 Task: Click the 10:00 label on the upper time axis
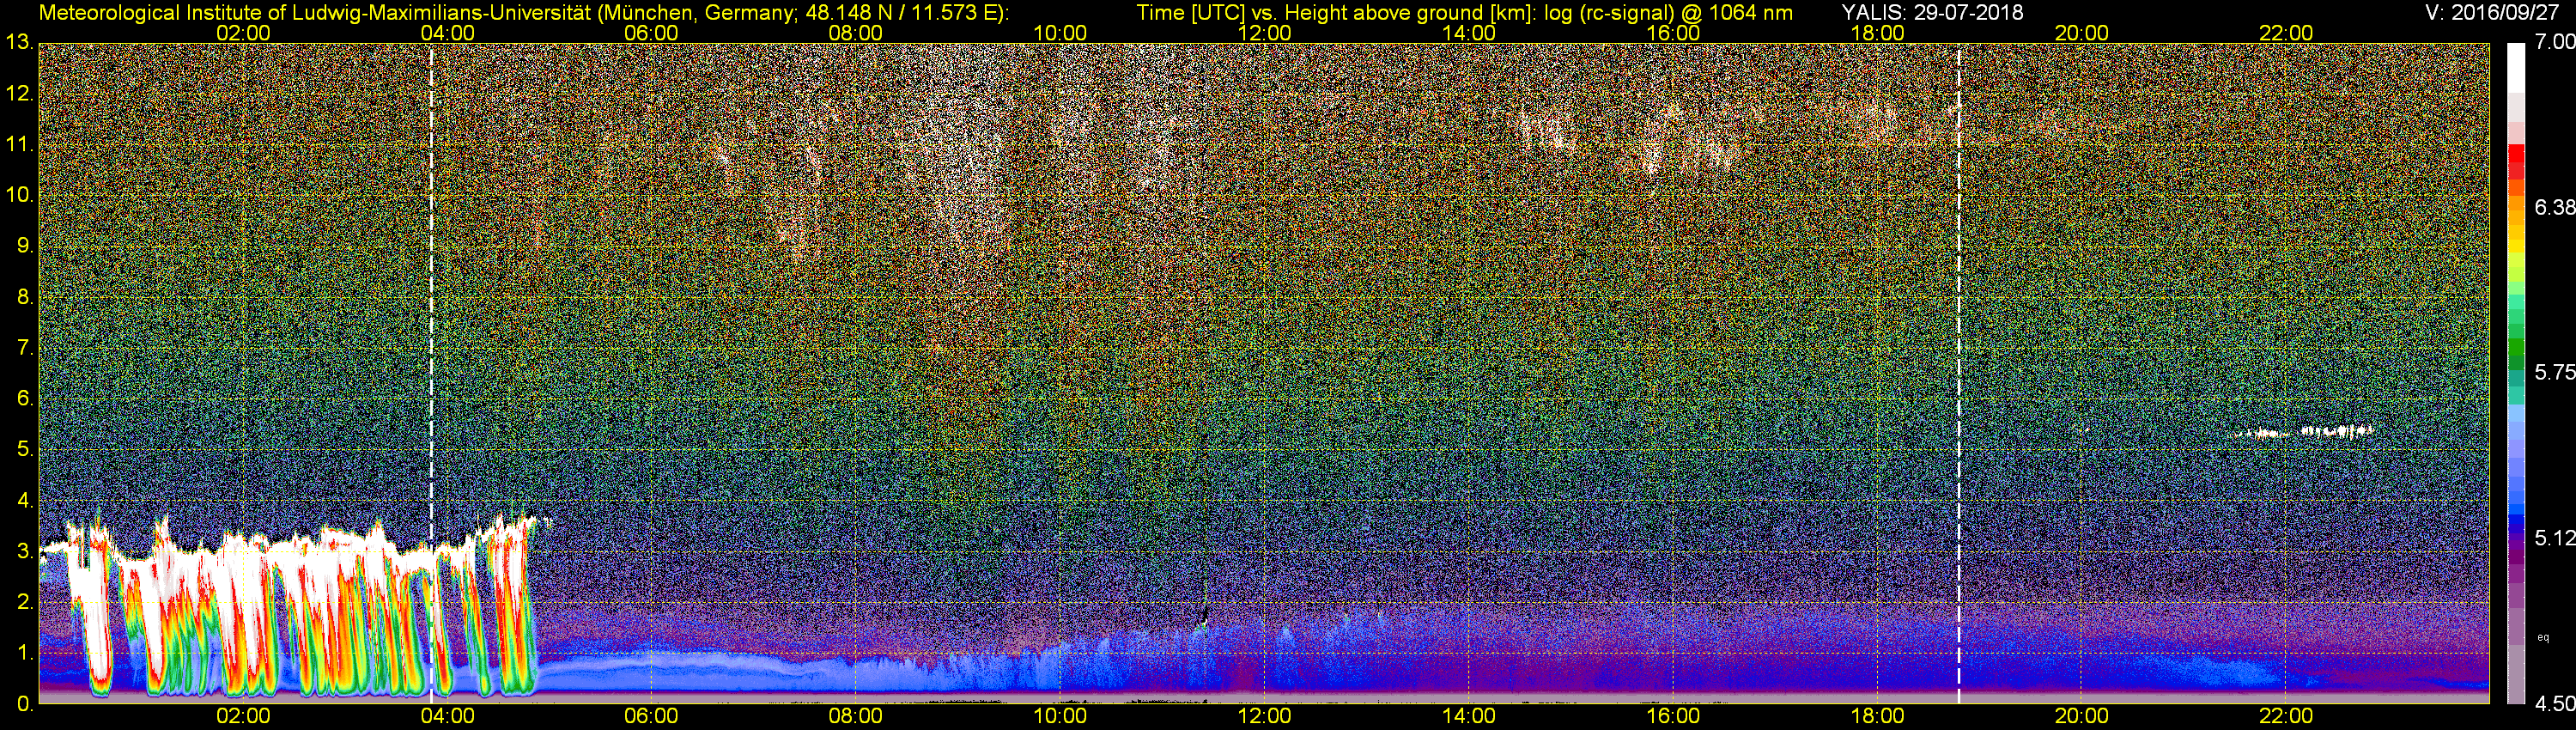tap(1060, 33)
